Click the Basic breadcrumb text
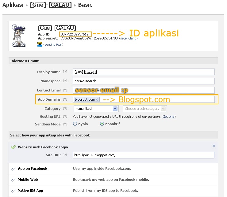Viewport: 227px width, 197px height. [x=85, y=5]
